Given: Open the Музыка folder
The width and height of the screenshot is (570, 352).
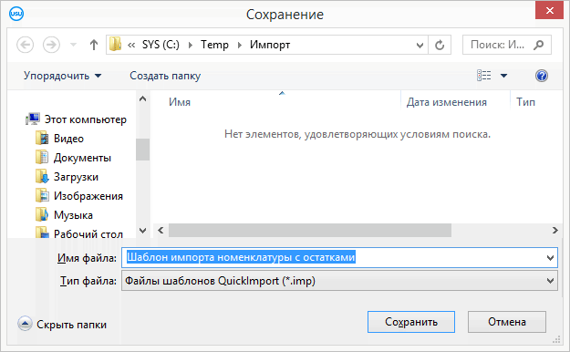Looking at the screenshot, I should tap(73, 215).
